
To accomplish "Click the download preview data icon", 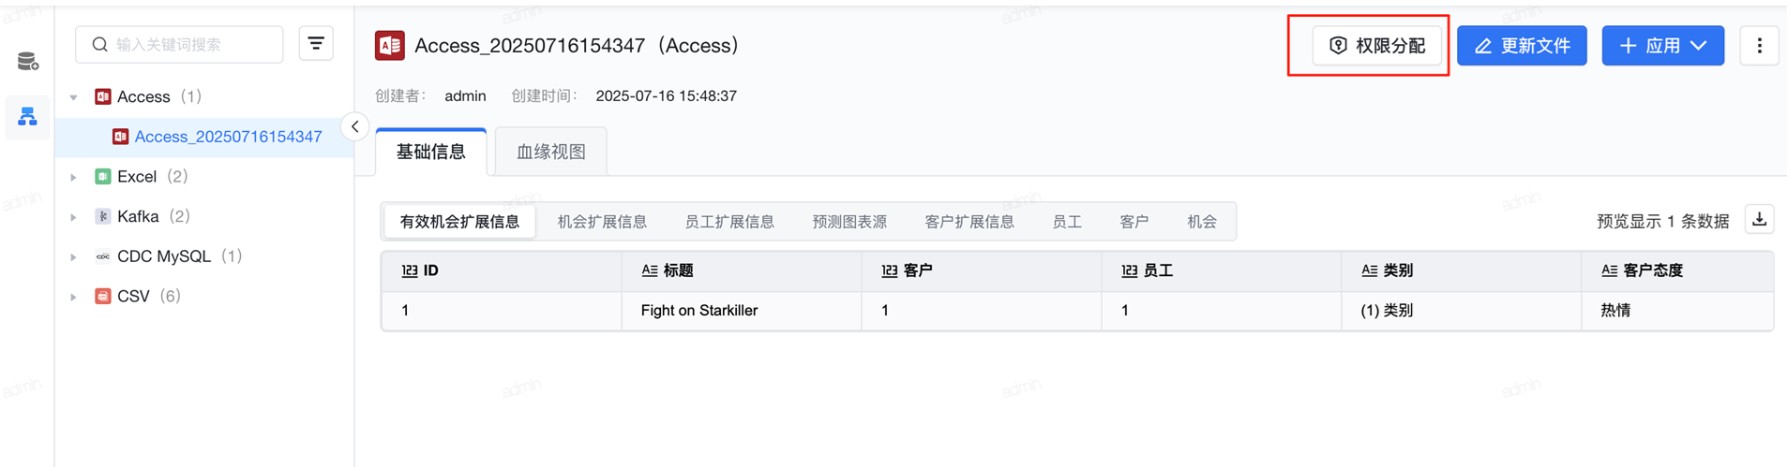I will pos(1759,220).
